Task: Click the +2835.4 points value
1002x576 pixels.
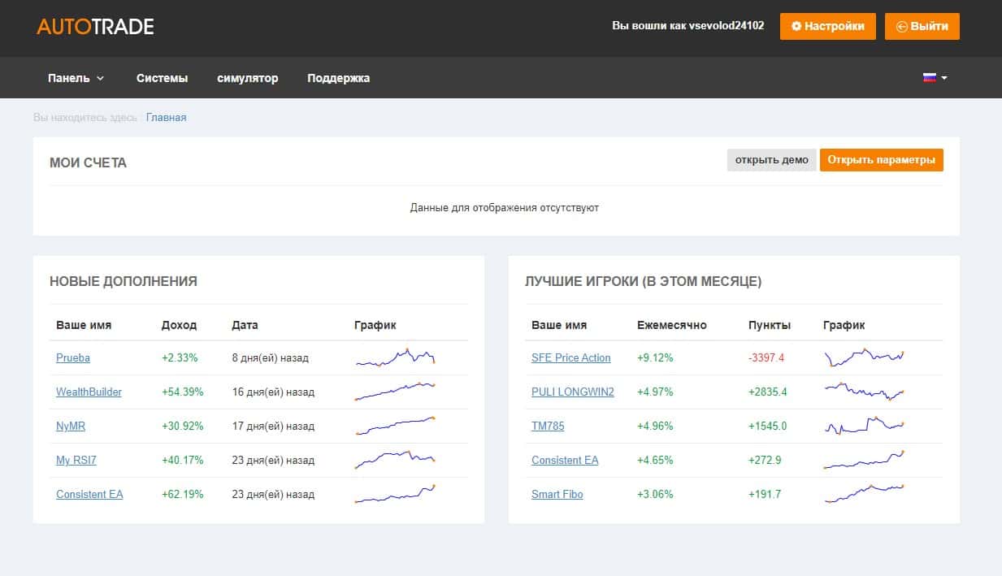Action: tap(768, 392)
